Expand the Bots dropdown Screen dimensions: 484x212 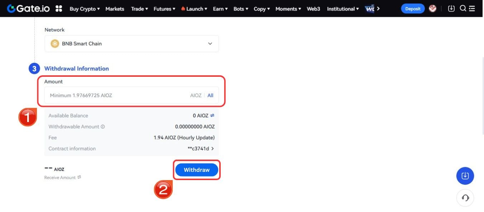[241, 9]
